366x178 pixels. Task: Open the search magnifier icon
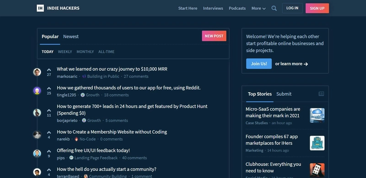274,8
